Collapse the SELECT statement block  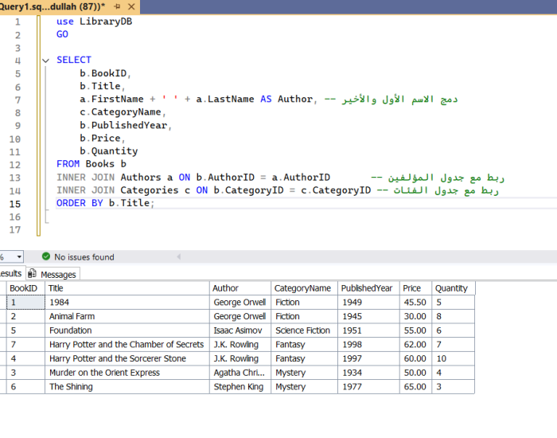click(45, 61)
